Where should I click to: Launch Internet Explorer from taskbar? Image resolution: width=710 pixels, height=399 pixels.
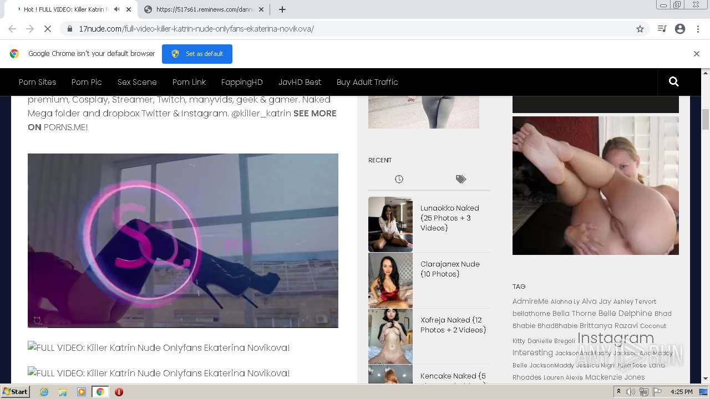44,392
